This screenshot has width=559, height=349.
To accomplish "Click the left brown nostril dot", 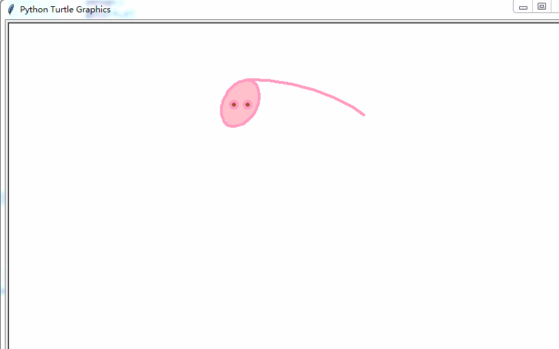I will click(x=234, y=104).
